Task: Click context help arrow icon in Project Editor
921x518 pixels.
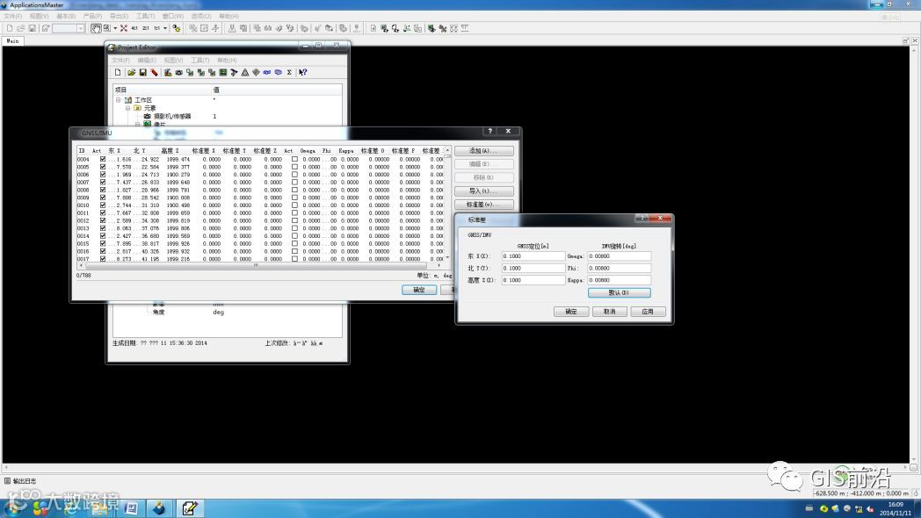Action: [x=302, y=72]
